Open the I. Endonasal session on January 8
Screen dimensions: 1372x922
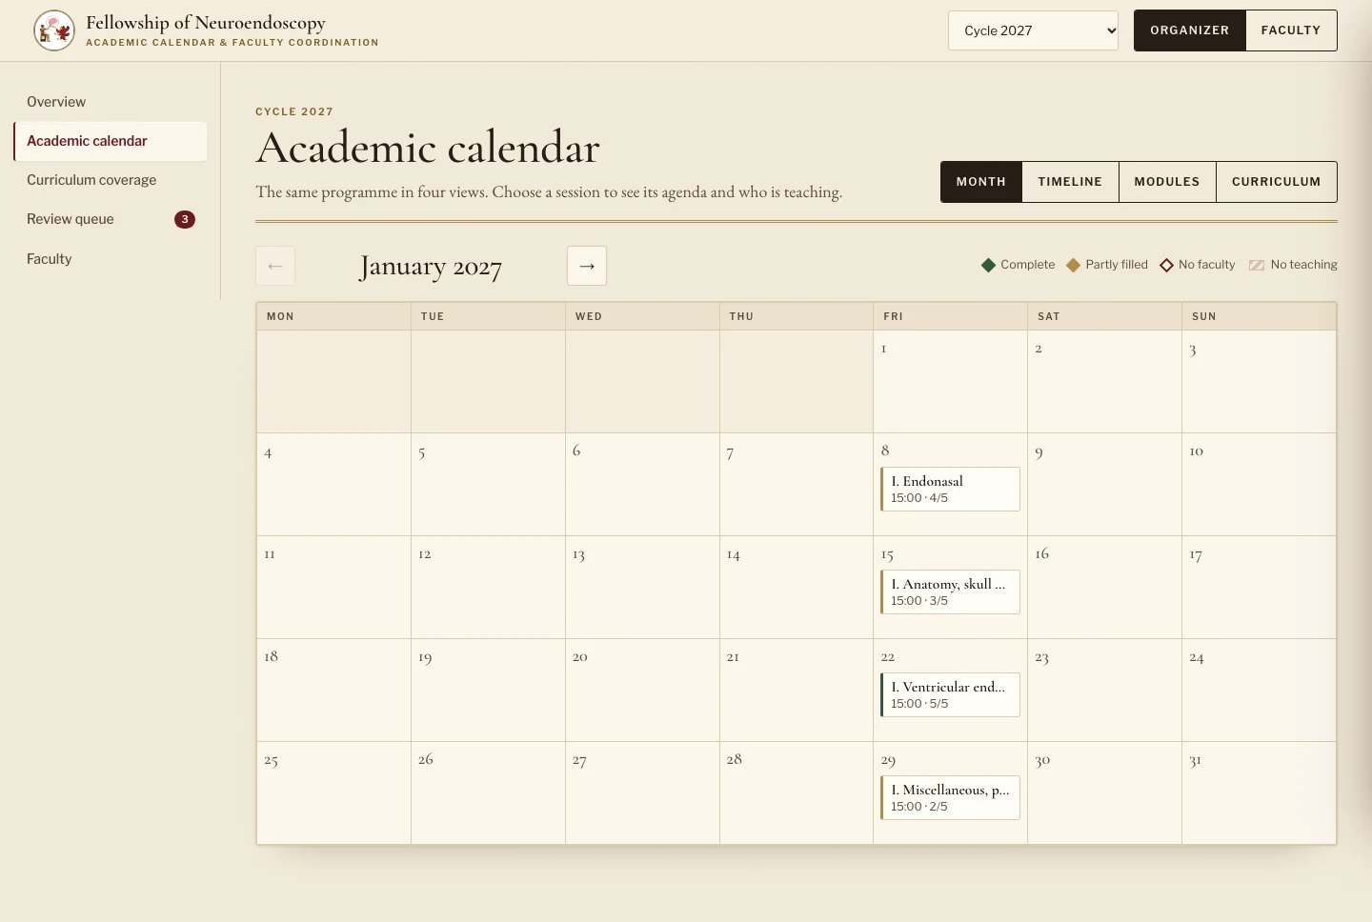(950, 489)
